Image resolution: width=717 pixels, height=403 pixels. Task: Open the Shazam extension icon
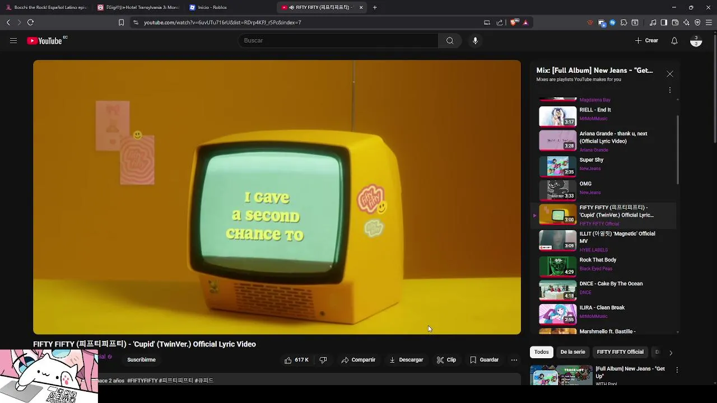click(x=612, y=22)
